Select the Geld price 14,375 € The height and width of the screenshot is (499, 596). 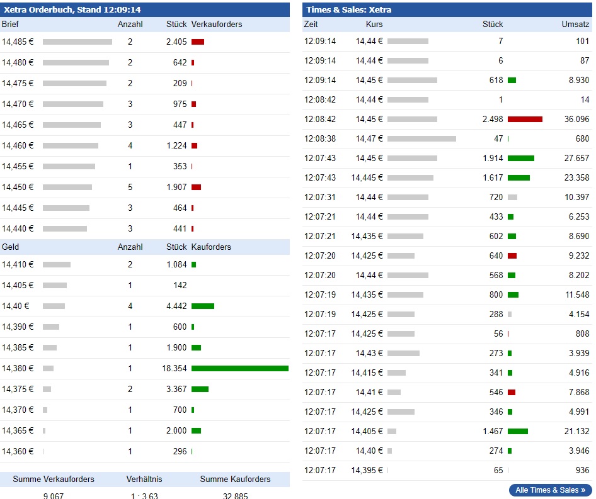click(18, 389)
